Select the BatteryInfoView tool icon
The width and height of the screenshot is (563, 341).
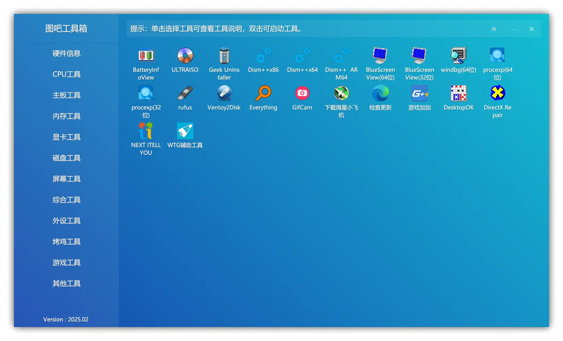(x=146, y=55)
